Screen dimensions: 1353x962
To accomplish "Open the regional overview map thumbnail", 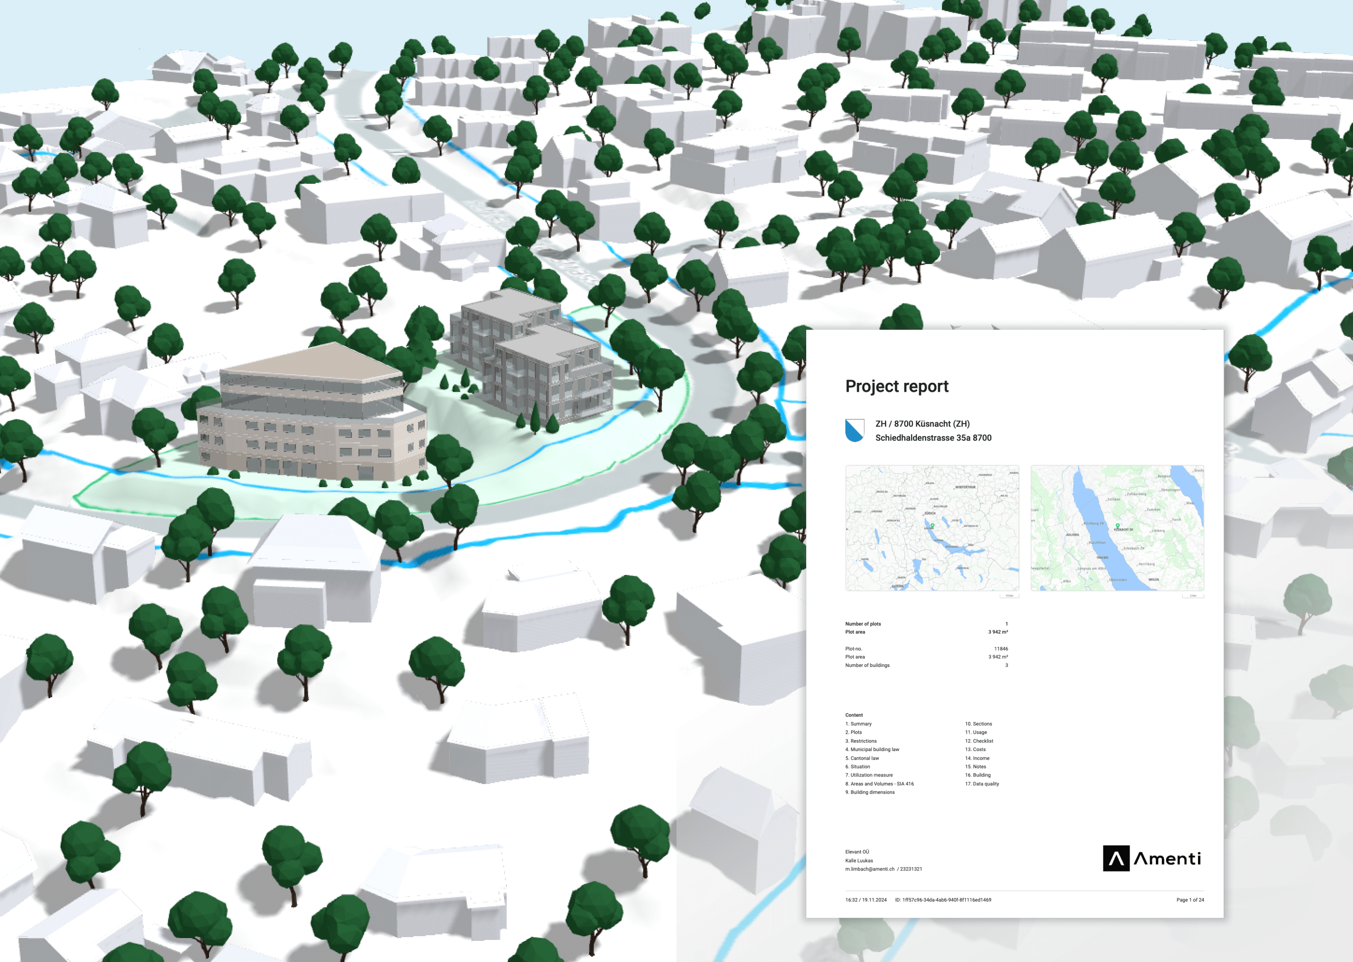I will [932, 528].
